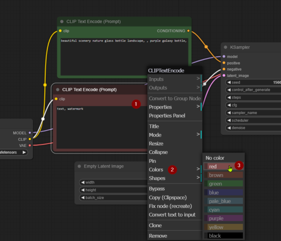Click the yellow clip input socket on the red node
This screenshot has height=241, width=281.
pos(56,99)
